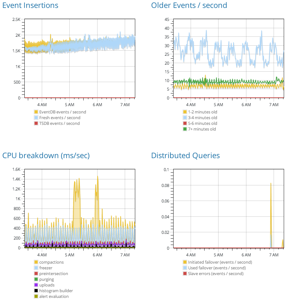Image resolution: width=298 pixels, height=302 pixels.
Task: Open the Distributed Queries panel title
Action: tap(185, 156)
